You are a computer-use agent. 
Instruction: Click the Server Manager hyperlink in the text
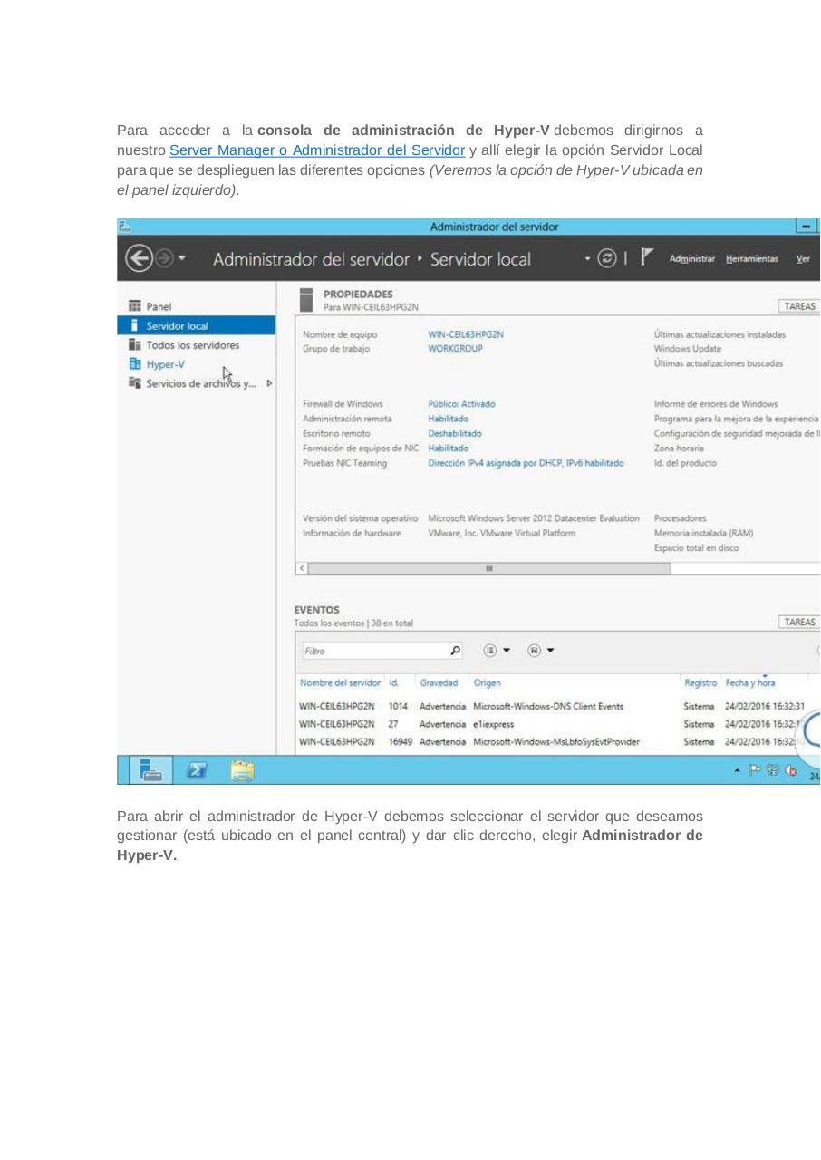[316, 150]
